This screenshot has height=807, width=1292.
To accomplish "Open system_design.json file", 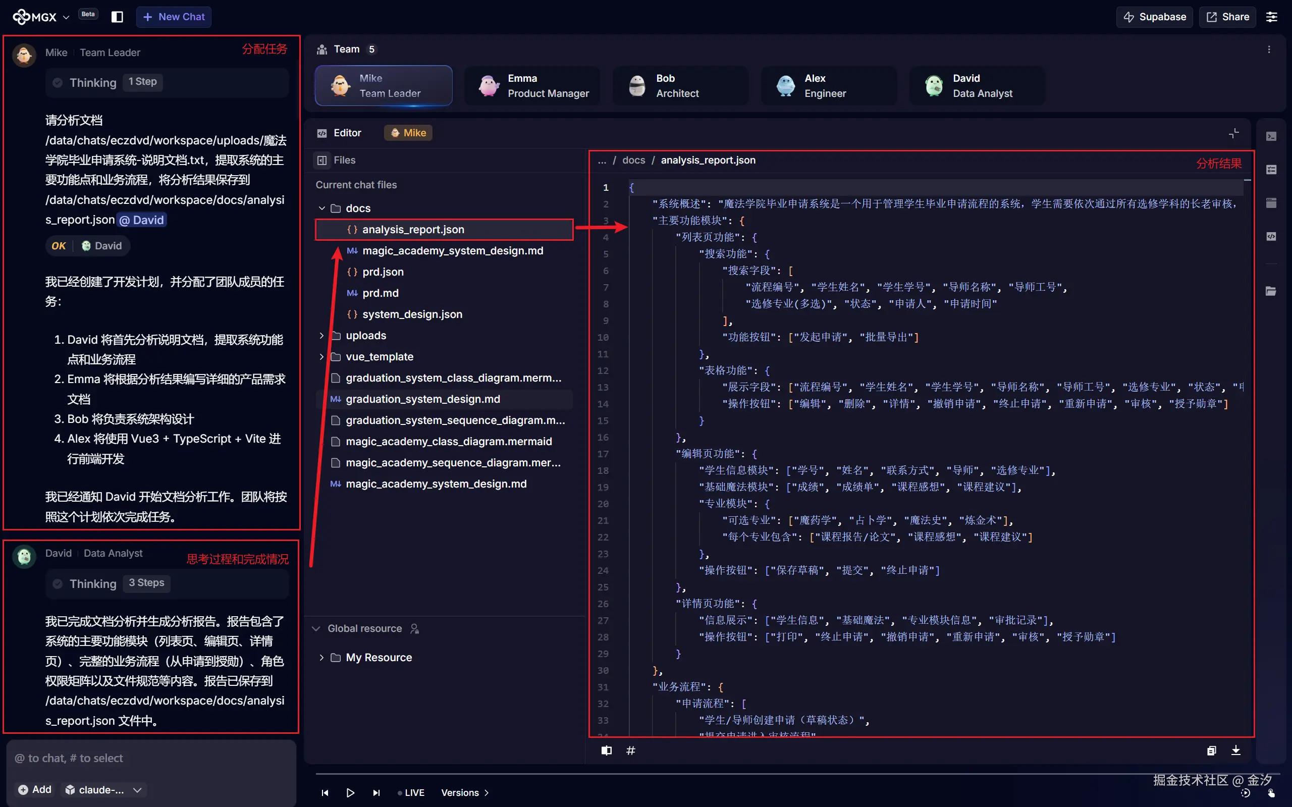I will tap(444, 314).
